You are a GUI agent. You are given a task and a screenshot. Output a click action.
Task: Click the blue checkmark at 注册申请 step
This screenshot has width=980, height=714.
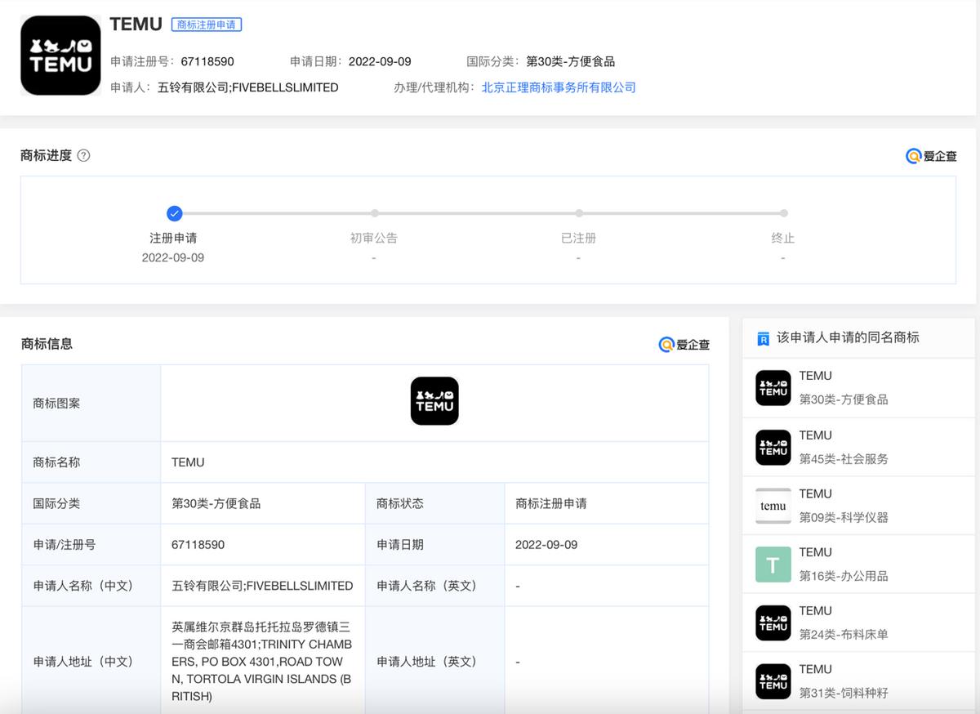coord(174,214)
